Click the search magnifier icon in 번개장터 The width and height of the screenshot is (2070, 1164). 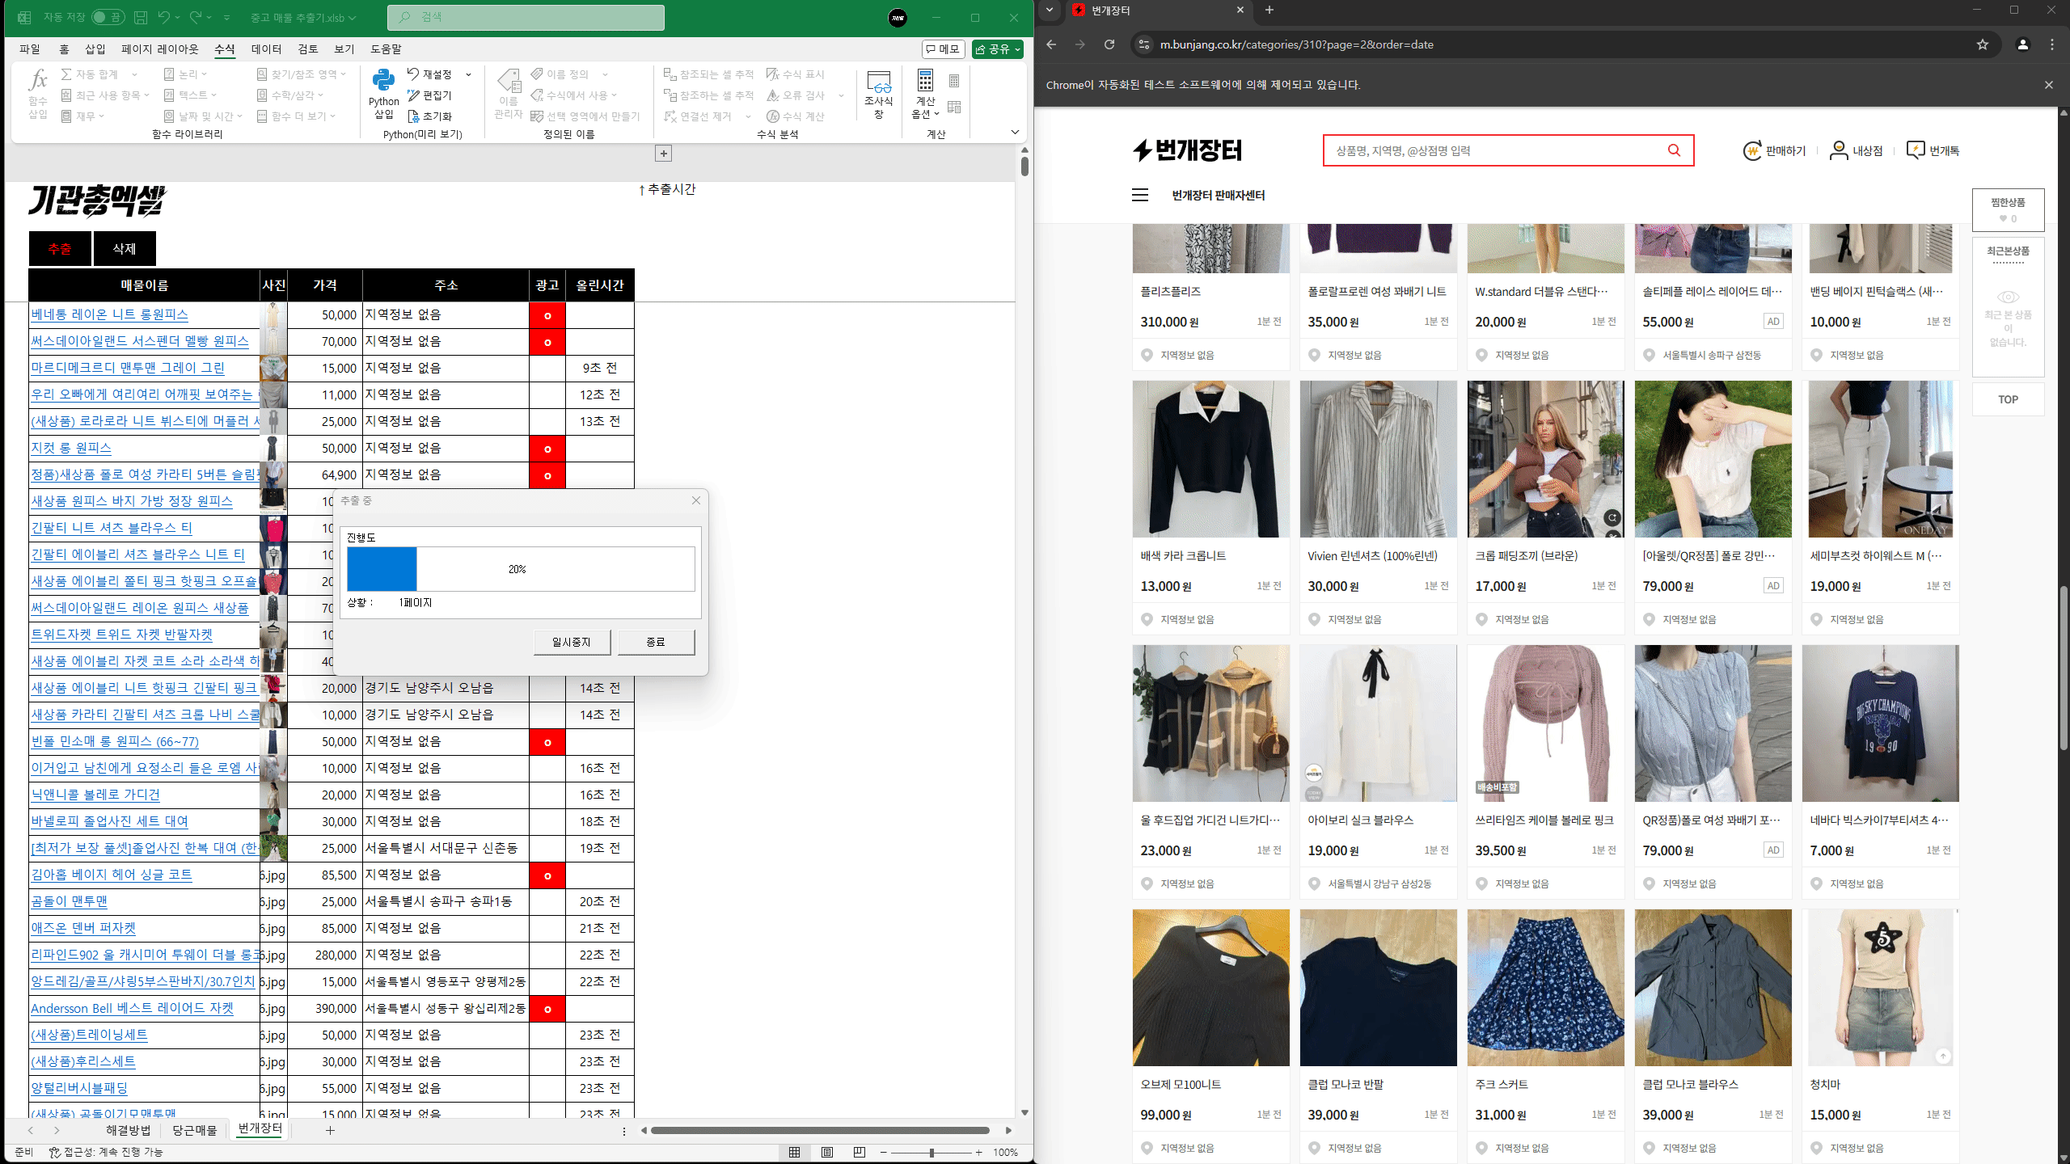coord(1674,150)
